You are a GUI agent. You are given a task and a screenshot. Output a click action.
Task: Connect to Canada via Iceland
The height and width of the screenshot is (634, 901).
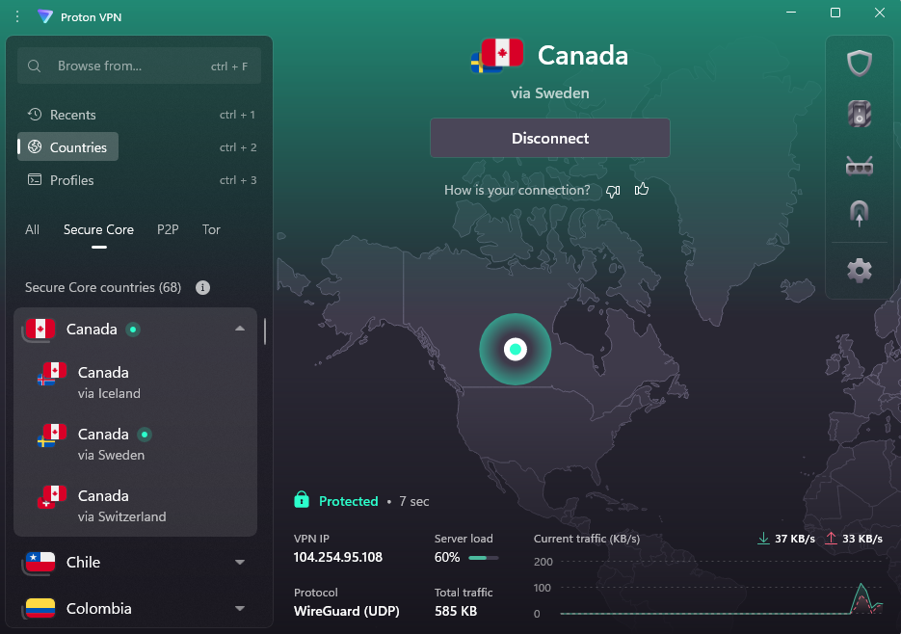pos(136,383)
